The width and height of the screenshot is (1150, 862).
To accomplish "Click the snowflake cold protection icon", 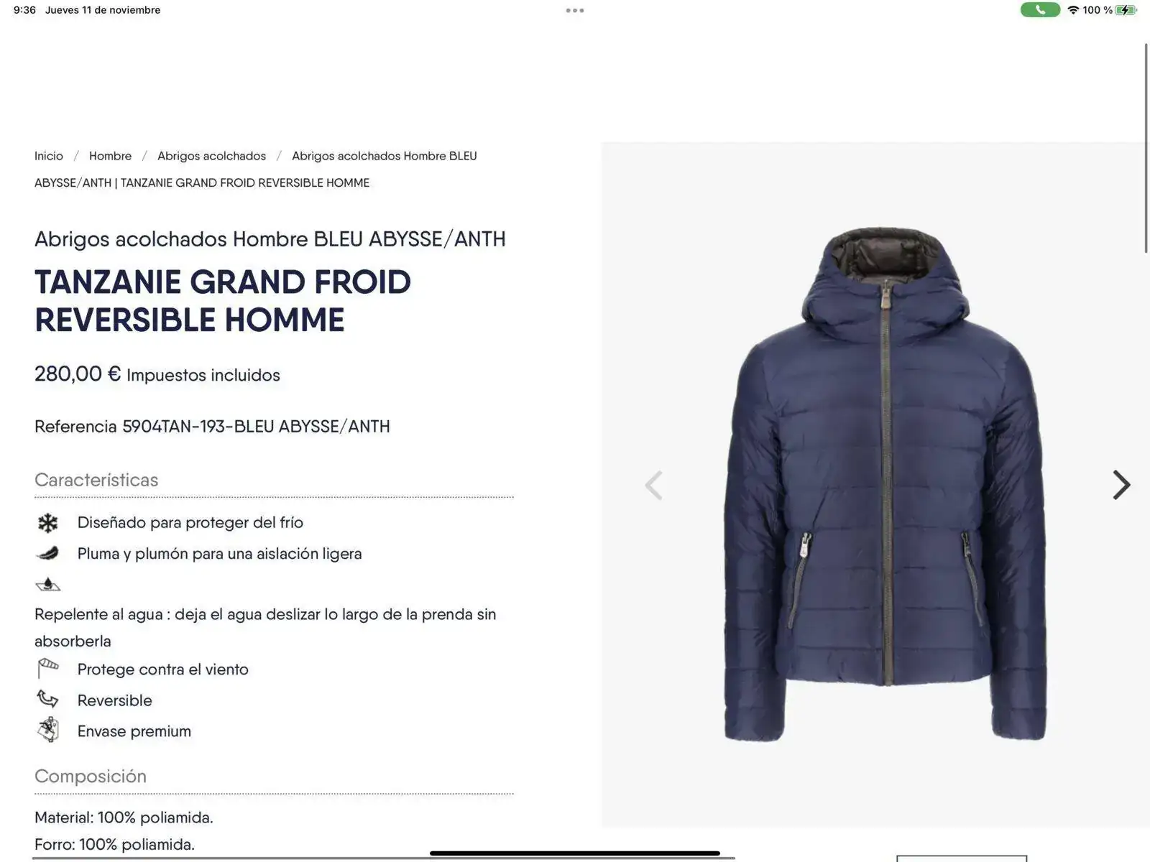I will [48, 523].
